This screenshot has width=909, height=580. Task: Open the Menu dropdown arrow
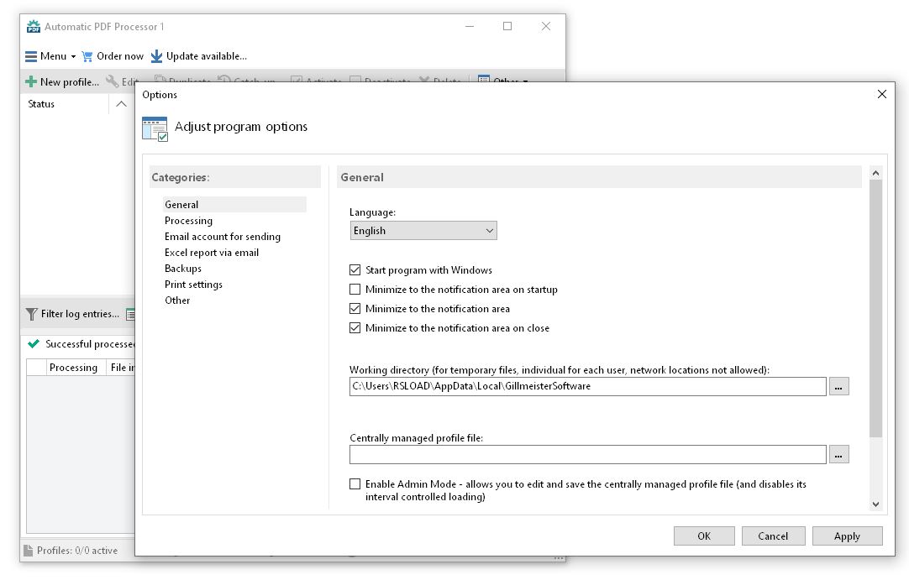click(71, 55)
